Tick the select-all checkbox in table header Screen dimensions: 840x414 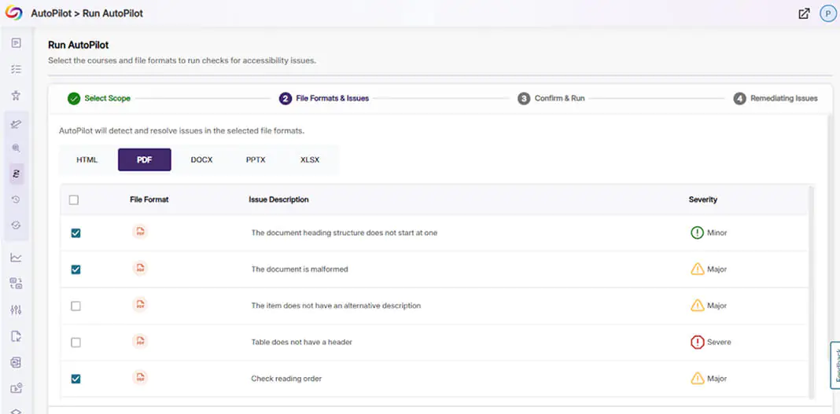click(74, 200)
